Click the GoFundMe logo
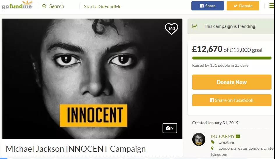Screen dimensions: 275x159 point(17,6)
